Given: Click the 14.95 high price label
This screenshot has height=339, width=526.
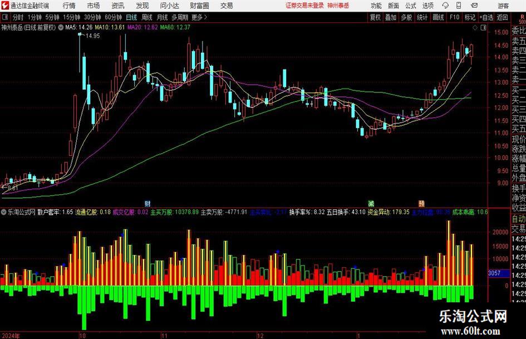Looking at the screenshot, I should 92,36.
